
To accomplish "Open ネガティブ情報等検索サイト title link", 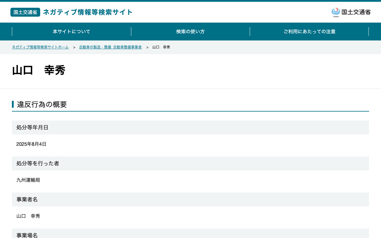I will point(88,12).
